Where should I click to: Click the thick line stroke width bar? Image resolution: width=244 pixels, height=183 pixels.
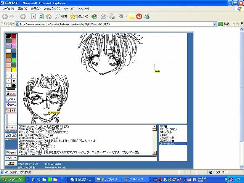click(x=11, y=89)
